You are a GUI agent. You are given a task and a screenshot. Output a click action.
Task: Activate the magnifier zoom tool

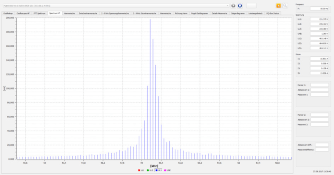(x=285, y=5)
